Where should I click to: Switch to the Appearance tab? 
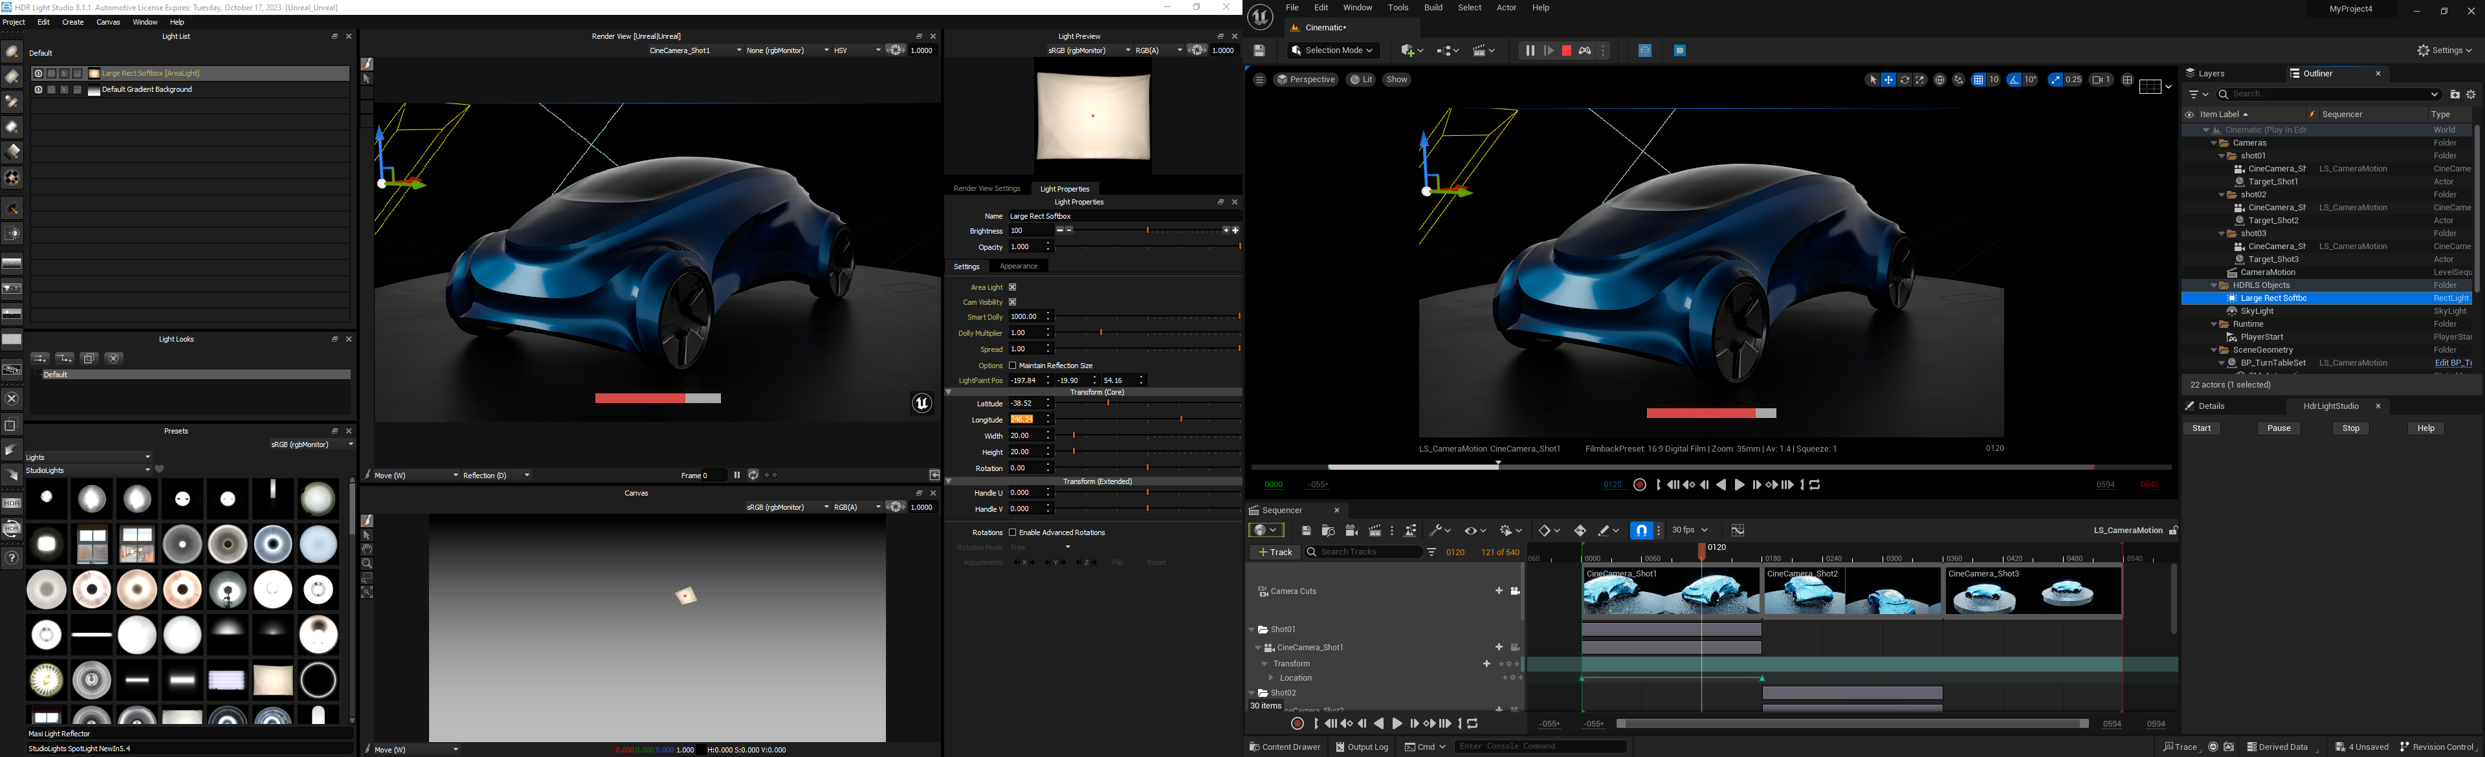[x=1018, y=266]
